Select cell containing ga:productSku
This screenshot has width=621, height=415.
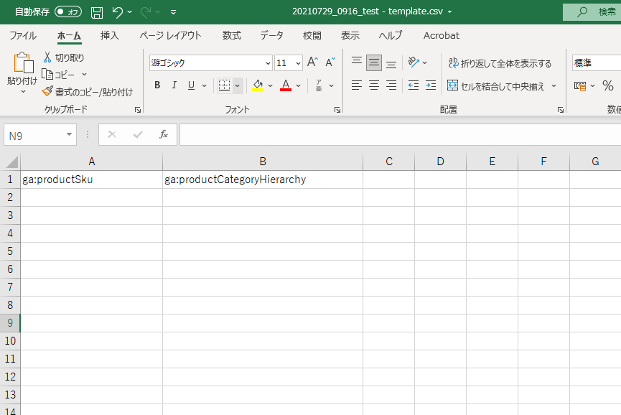[x=91, y=179]
